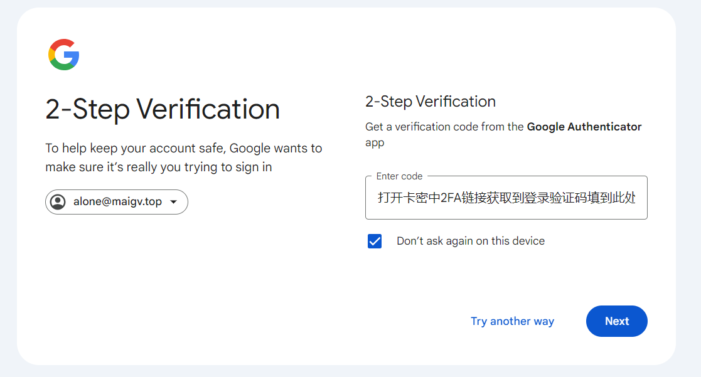The image size is (701, 377).
Task: Click the Chinese placeholder text in code field
Action: (x=506, y=198)
